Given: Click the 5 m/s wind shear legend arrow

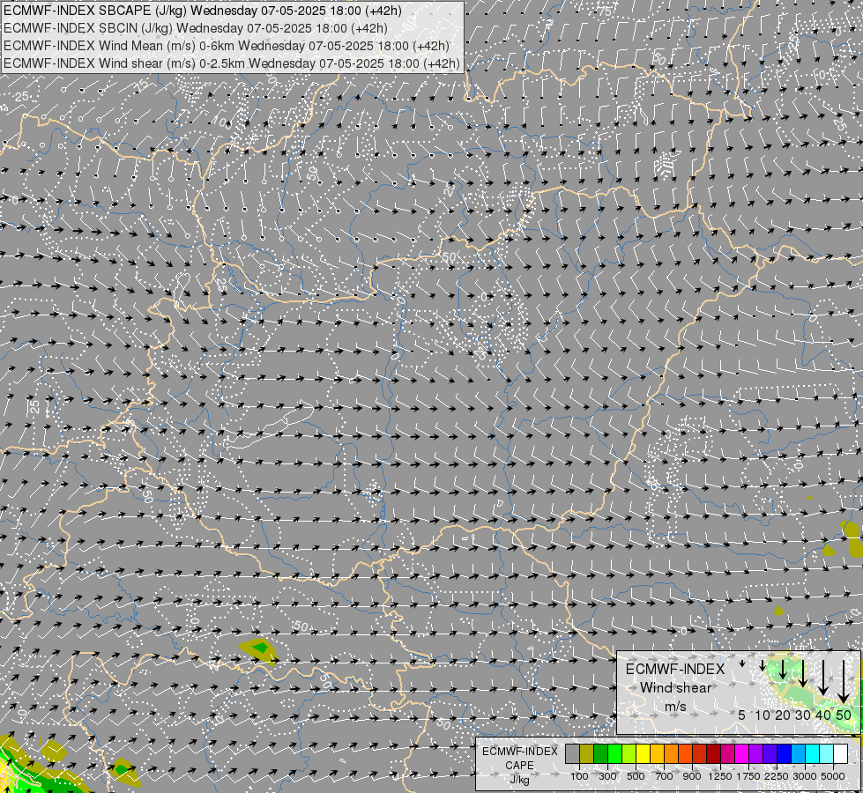Looking at the screenshot, I should tap(742, 663).
